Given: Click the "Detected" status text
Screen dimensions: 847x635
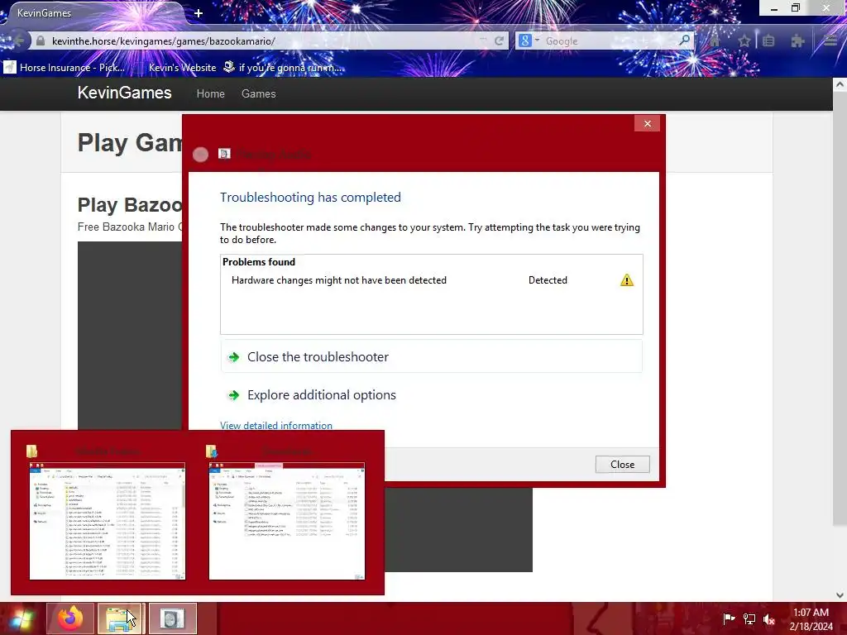Looking at the screenshot, I should click(x=548, y=280).
